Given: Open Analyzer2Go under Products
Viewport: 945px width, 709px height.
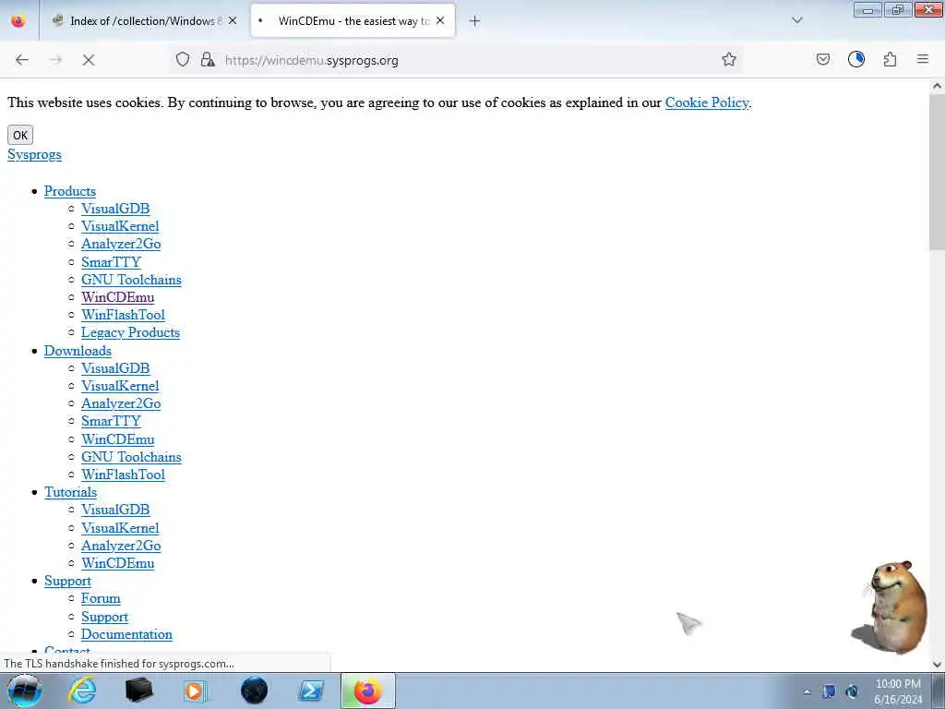Looking at the screenshot, I should click(121, 244).
